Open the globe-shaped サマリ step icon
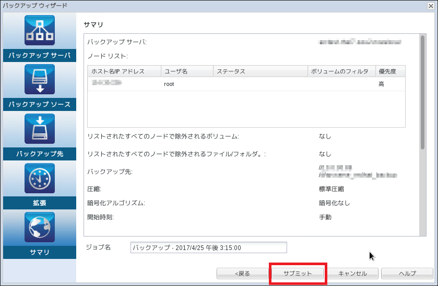Viewport: 438px width, 286px height. [x=39, y=227]
